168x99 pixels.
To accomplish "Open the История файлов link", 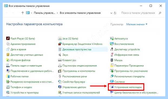I will [20, 60].
